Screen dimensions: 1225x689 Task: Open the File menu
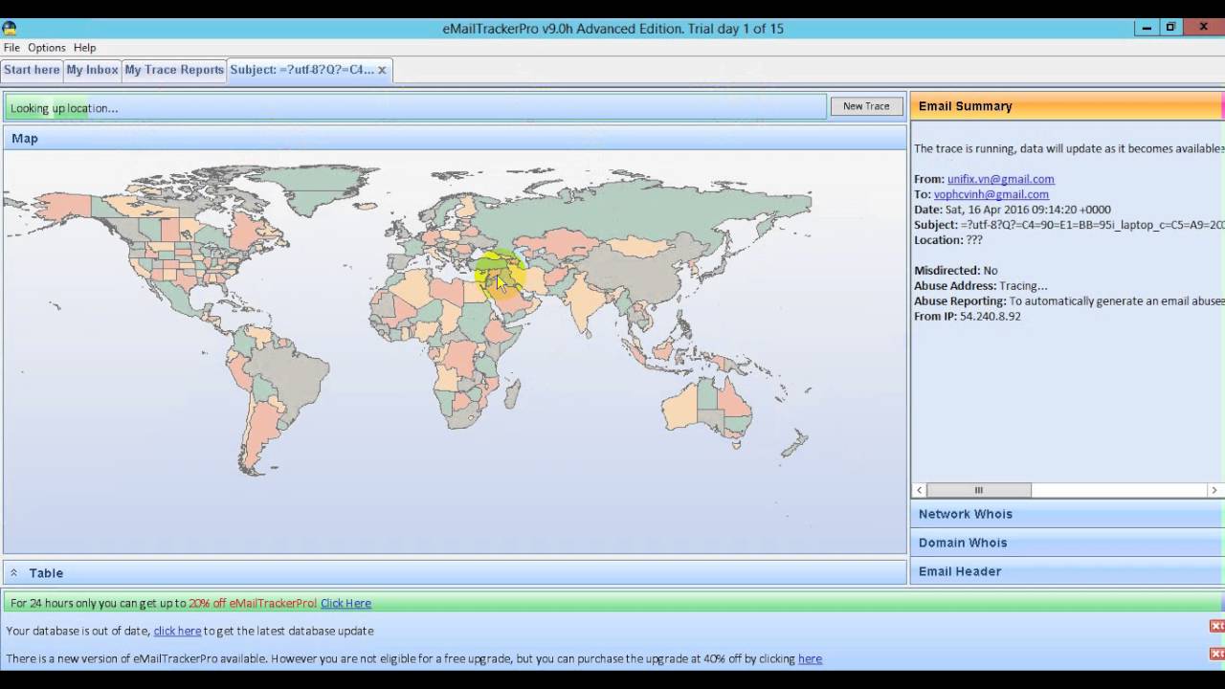[x=11, y=47]
